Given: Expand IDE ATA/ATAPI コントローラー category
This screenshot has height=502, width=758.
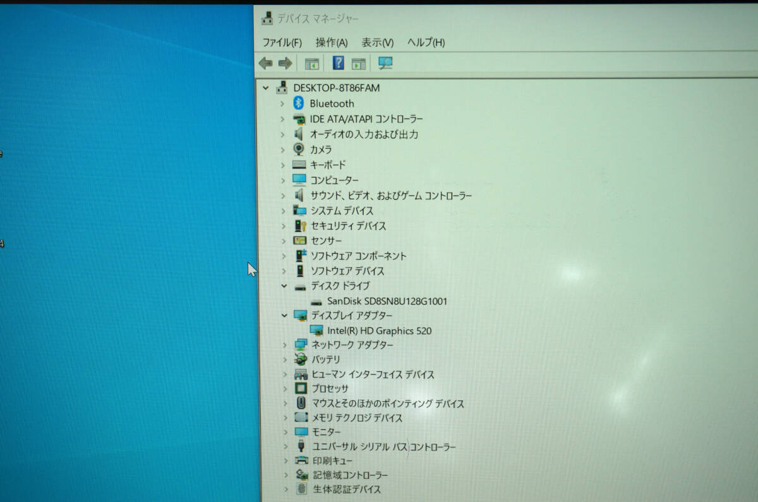Looking at the screenshot, I should tap(282, 119).
